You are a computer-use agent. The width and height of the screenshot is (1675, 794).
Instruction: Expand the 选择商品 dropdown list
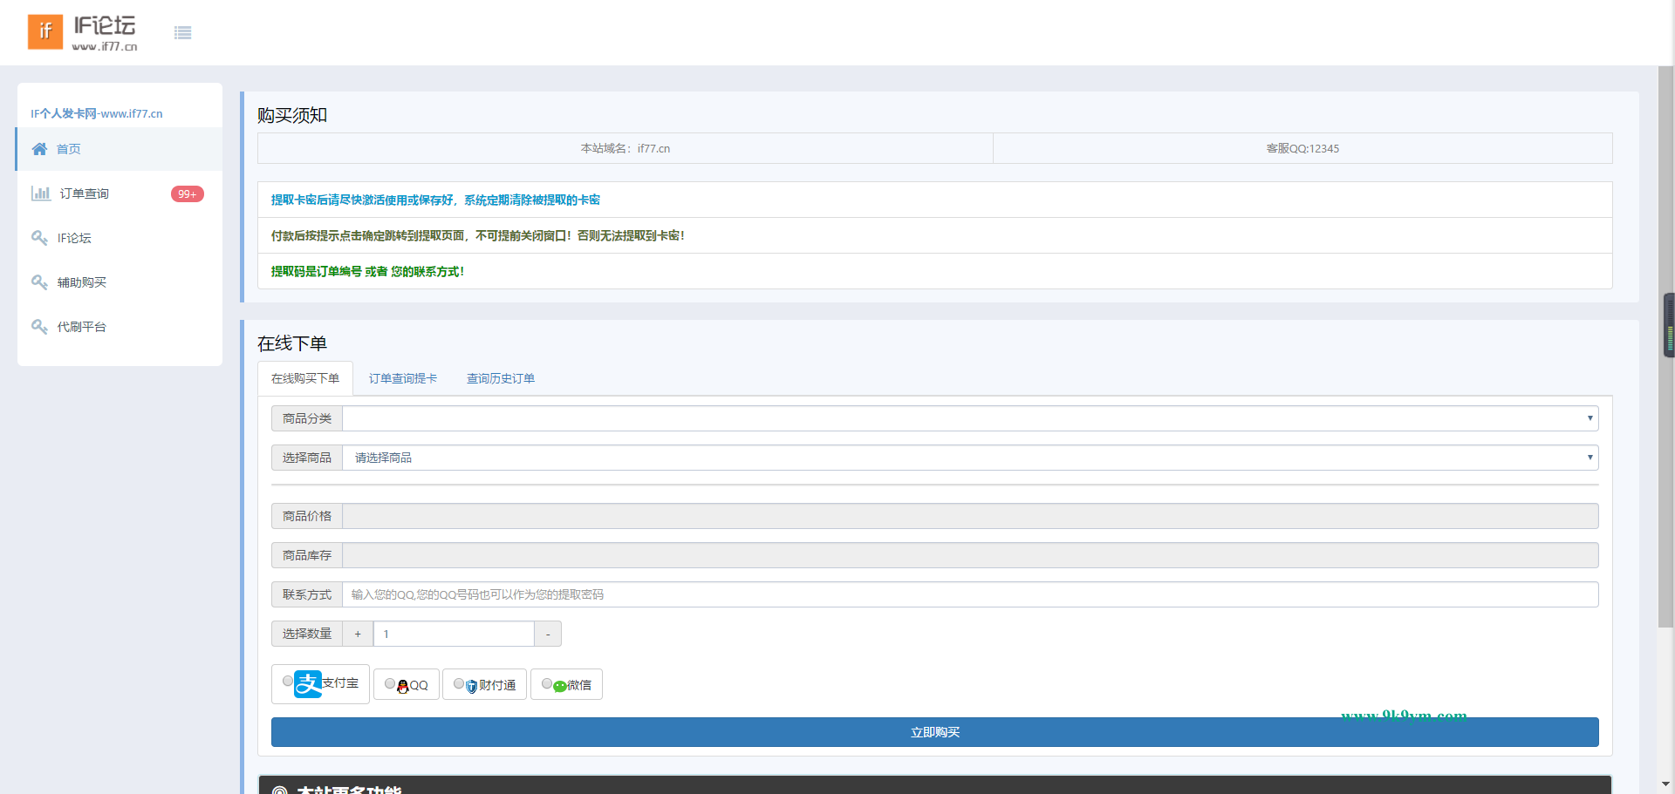[x=969, y=458]
